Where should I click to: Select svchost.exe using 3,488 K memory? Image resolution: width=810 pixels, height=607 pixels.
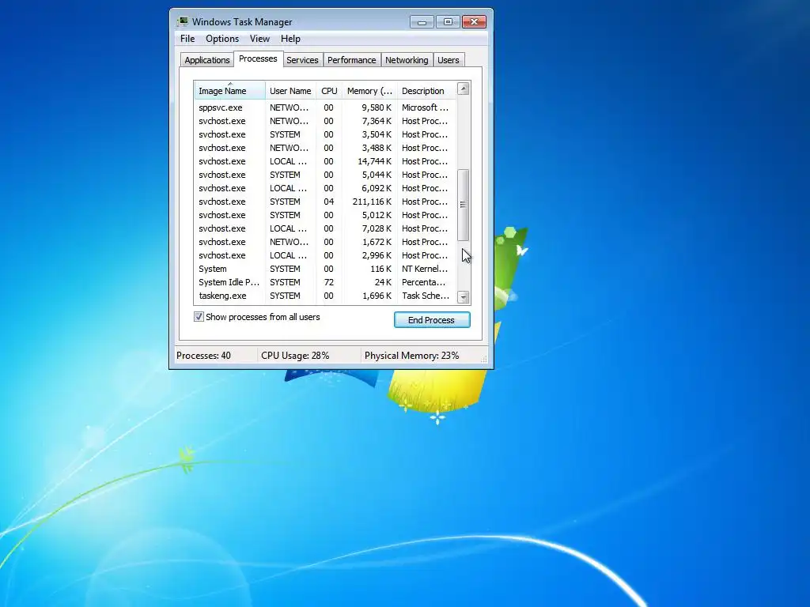pyautogui.click(x=325, y=148)
